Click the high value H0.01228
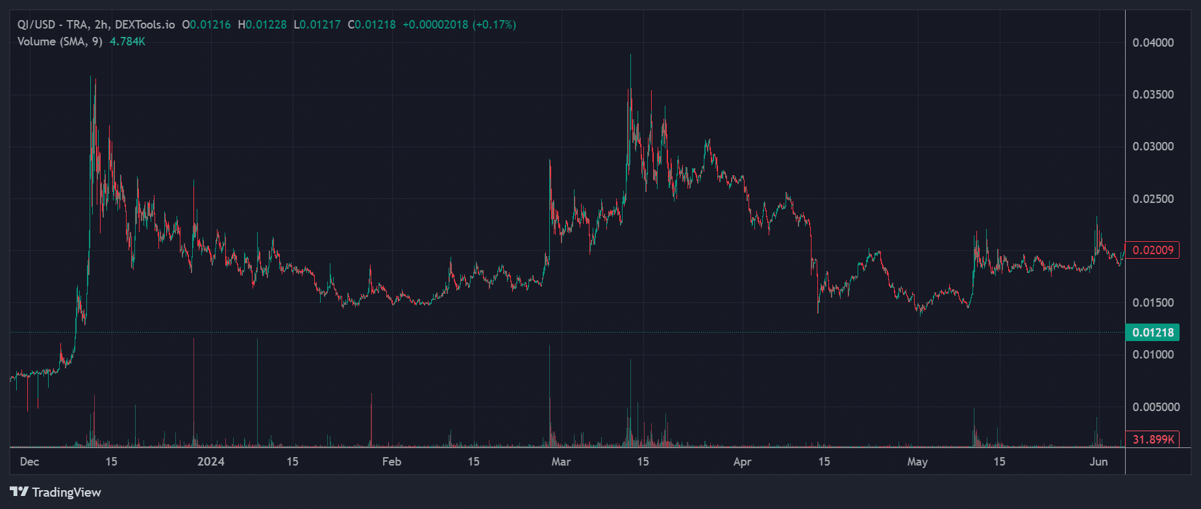Image resolution: width=1201 pixels, height=509 pixels. click(x=262, y=25)
